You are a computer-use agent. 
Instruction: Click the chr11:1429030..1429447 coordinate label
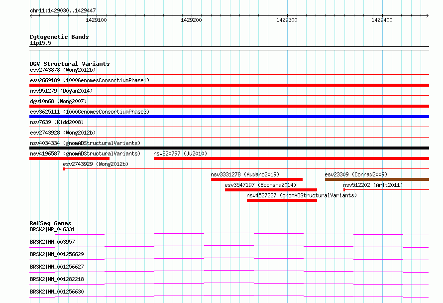click(63, 10)
